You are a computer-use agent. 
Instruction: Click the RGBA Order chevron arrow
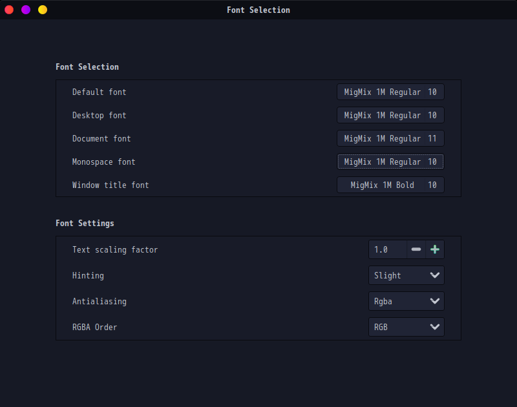pos(435,327)
